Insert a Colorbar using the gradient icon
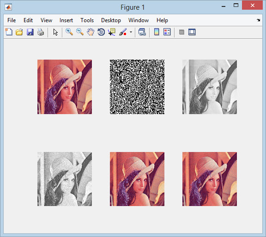This screenshot has height=237, width=266. (157, 32)
